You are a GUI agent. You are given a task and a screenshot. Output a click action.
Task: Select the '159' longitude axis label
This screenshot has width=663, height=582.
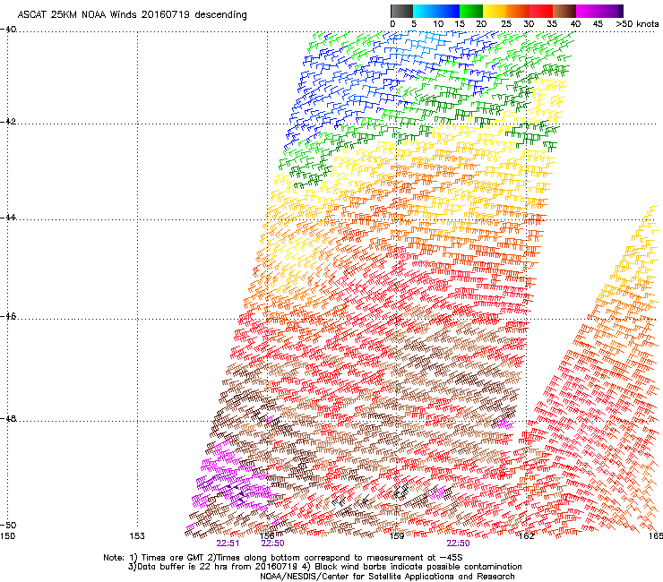coord(396,536)
